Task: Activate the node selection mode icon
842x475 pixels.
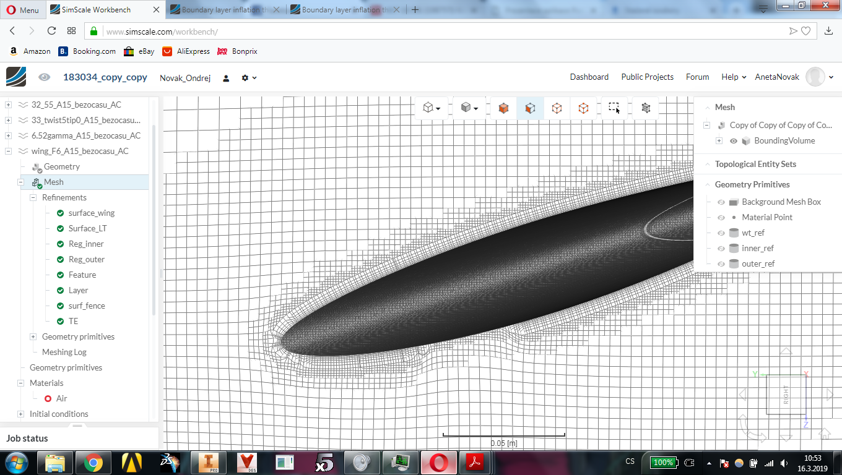Action: pos(583,108)
